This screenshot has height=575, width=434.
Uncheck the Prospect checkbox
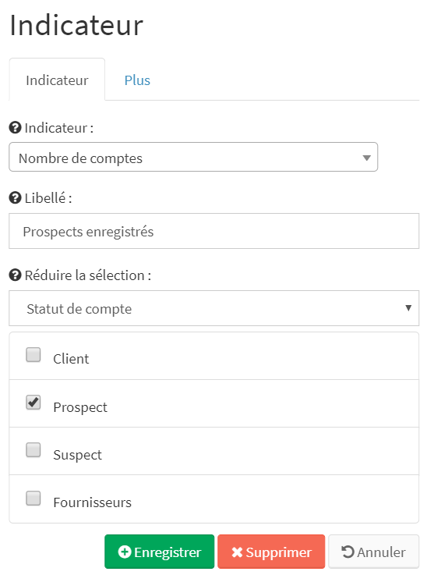point(34,403)
